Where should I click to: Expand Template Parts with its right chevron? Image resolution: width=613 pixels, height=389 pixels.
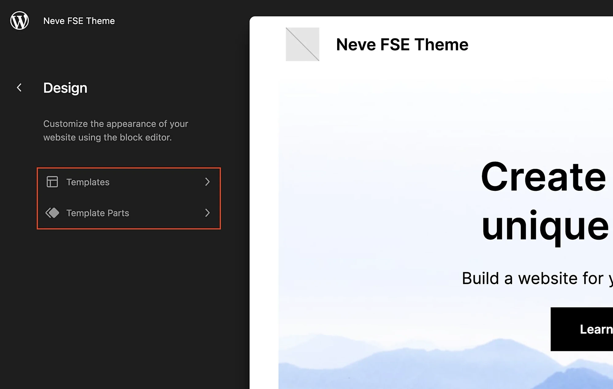(208, 213)
